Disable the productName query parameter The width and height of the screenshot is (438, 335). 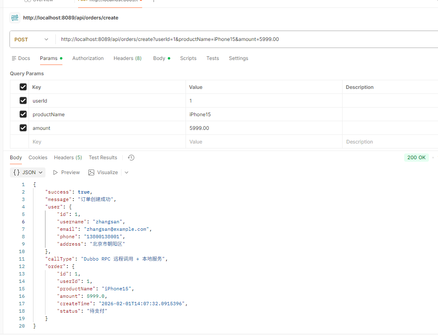point(23,114)
